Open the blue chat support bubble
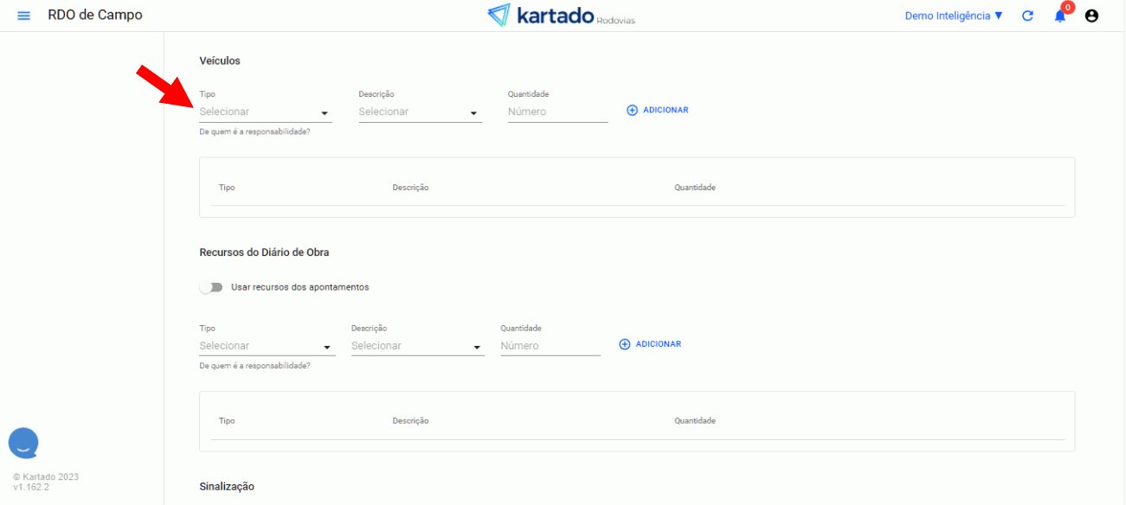This screenshot has width=1126, height=505. 23,443
